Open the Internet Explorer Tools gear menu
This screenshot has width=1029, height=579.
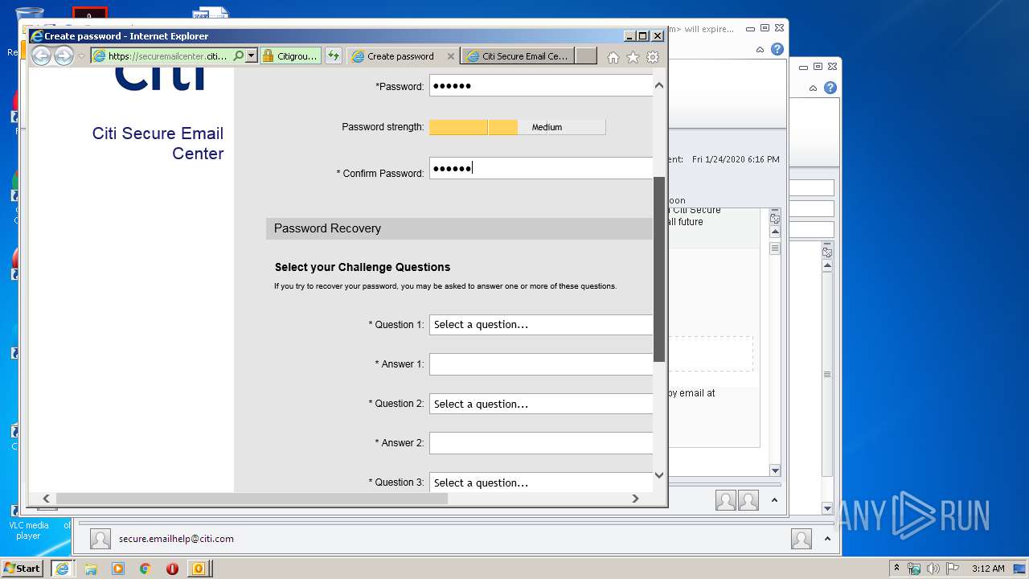tap(653, 57)
